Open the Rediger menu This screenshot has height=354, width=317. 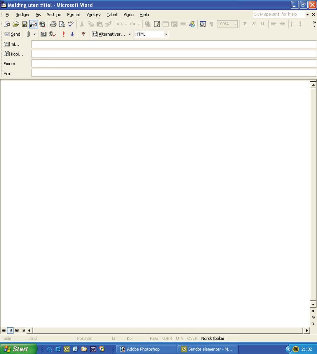coord(22,15)
